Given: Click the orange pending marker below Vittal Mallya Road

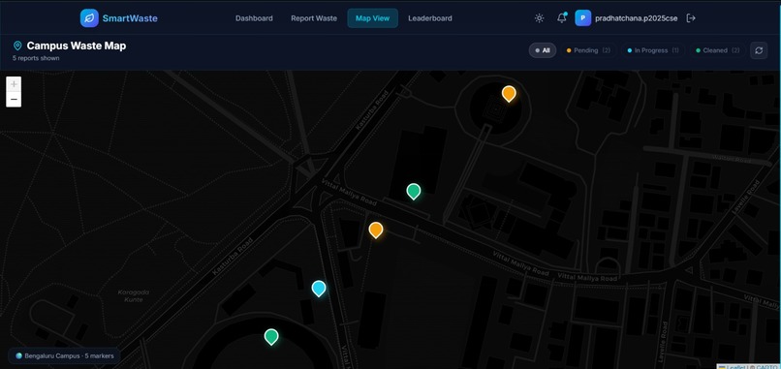Looking at the screenshot, I should pos(376,231).
